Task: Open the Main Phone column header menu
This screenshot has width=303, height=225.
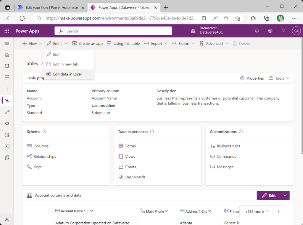Action: [x=167, y=211]
